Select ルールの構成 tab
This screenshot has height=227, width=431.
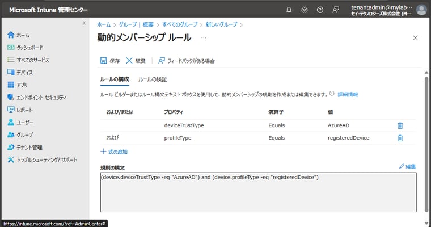coord(115,79)
